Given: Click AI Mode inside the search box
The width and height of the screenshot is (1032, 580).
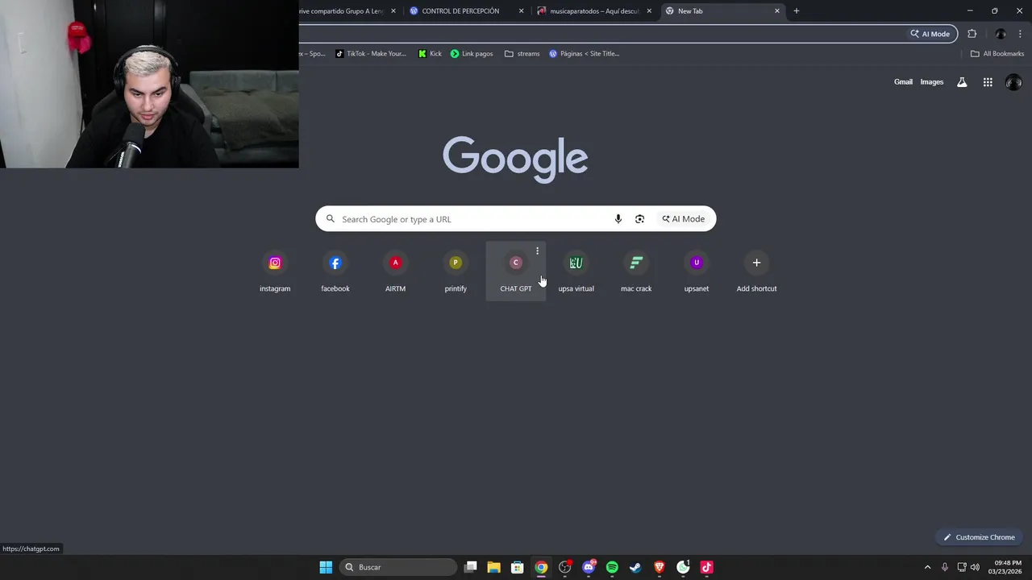Looking at the screenshot, I should (x=684, y=219).
